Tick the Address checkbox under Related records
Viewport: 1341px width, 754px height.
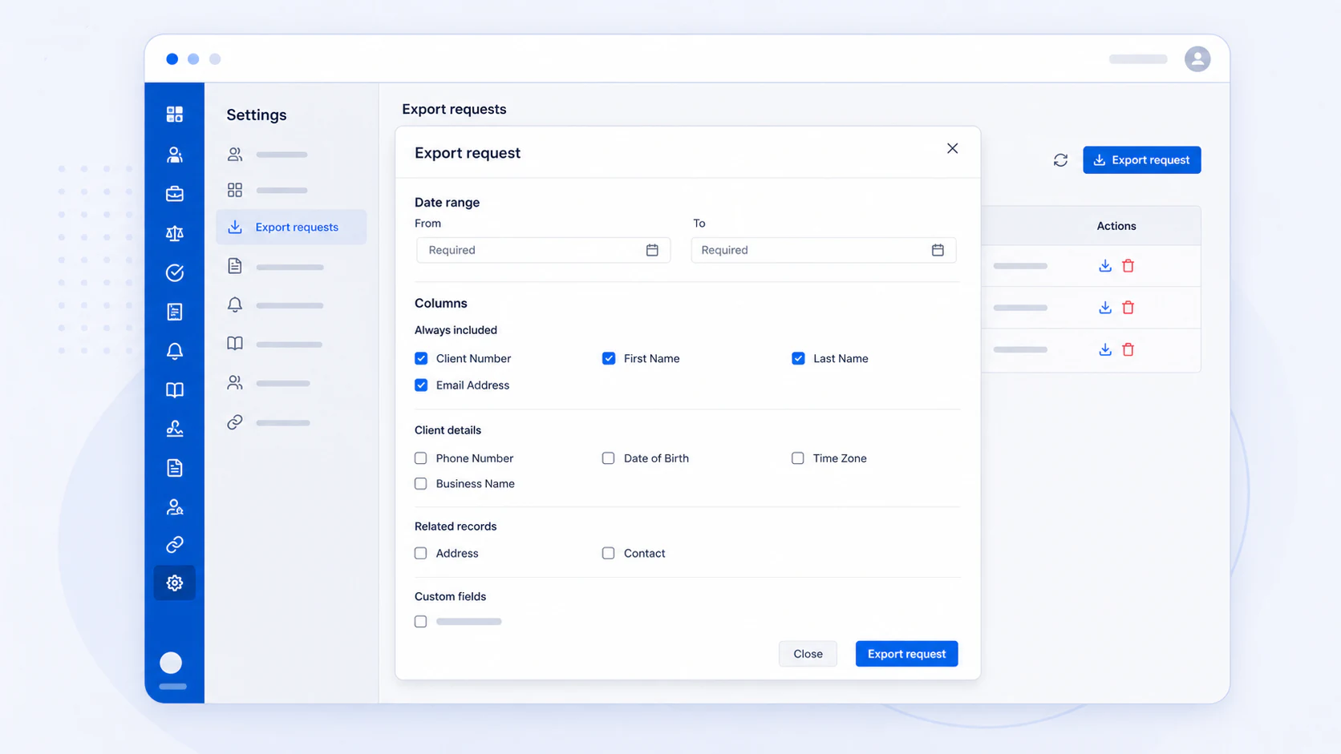(421, 553)
